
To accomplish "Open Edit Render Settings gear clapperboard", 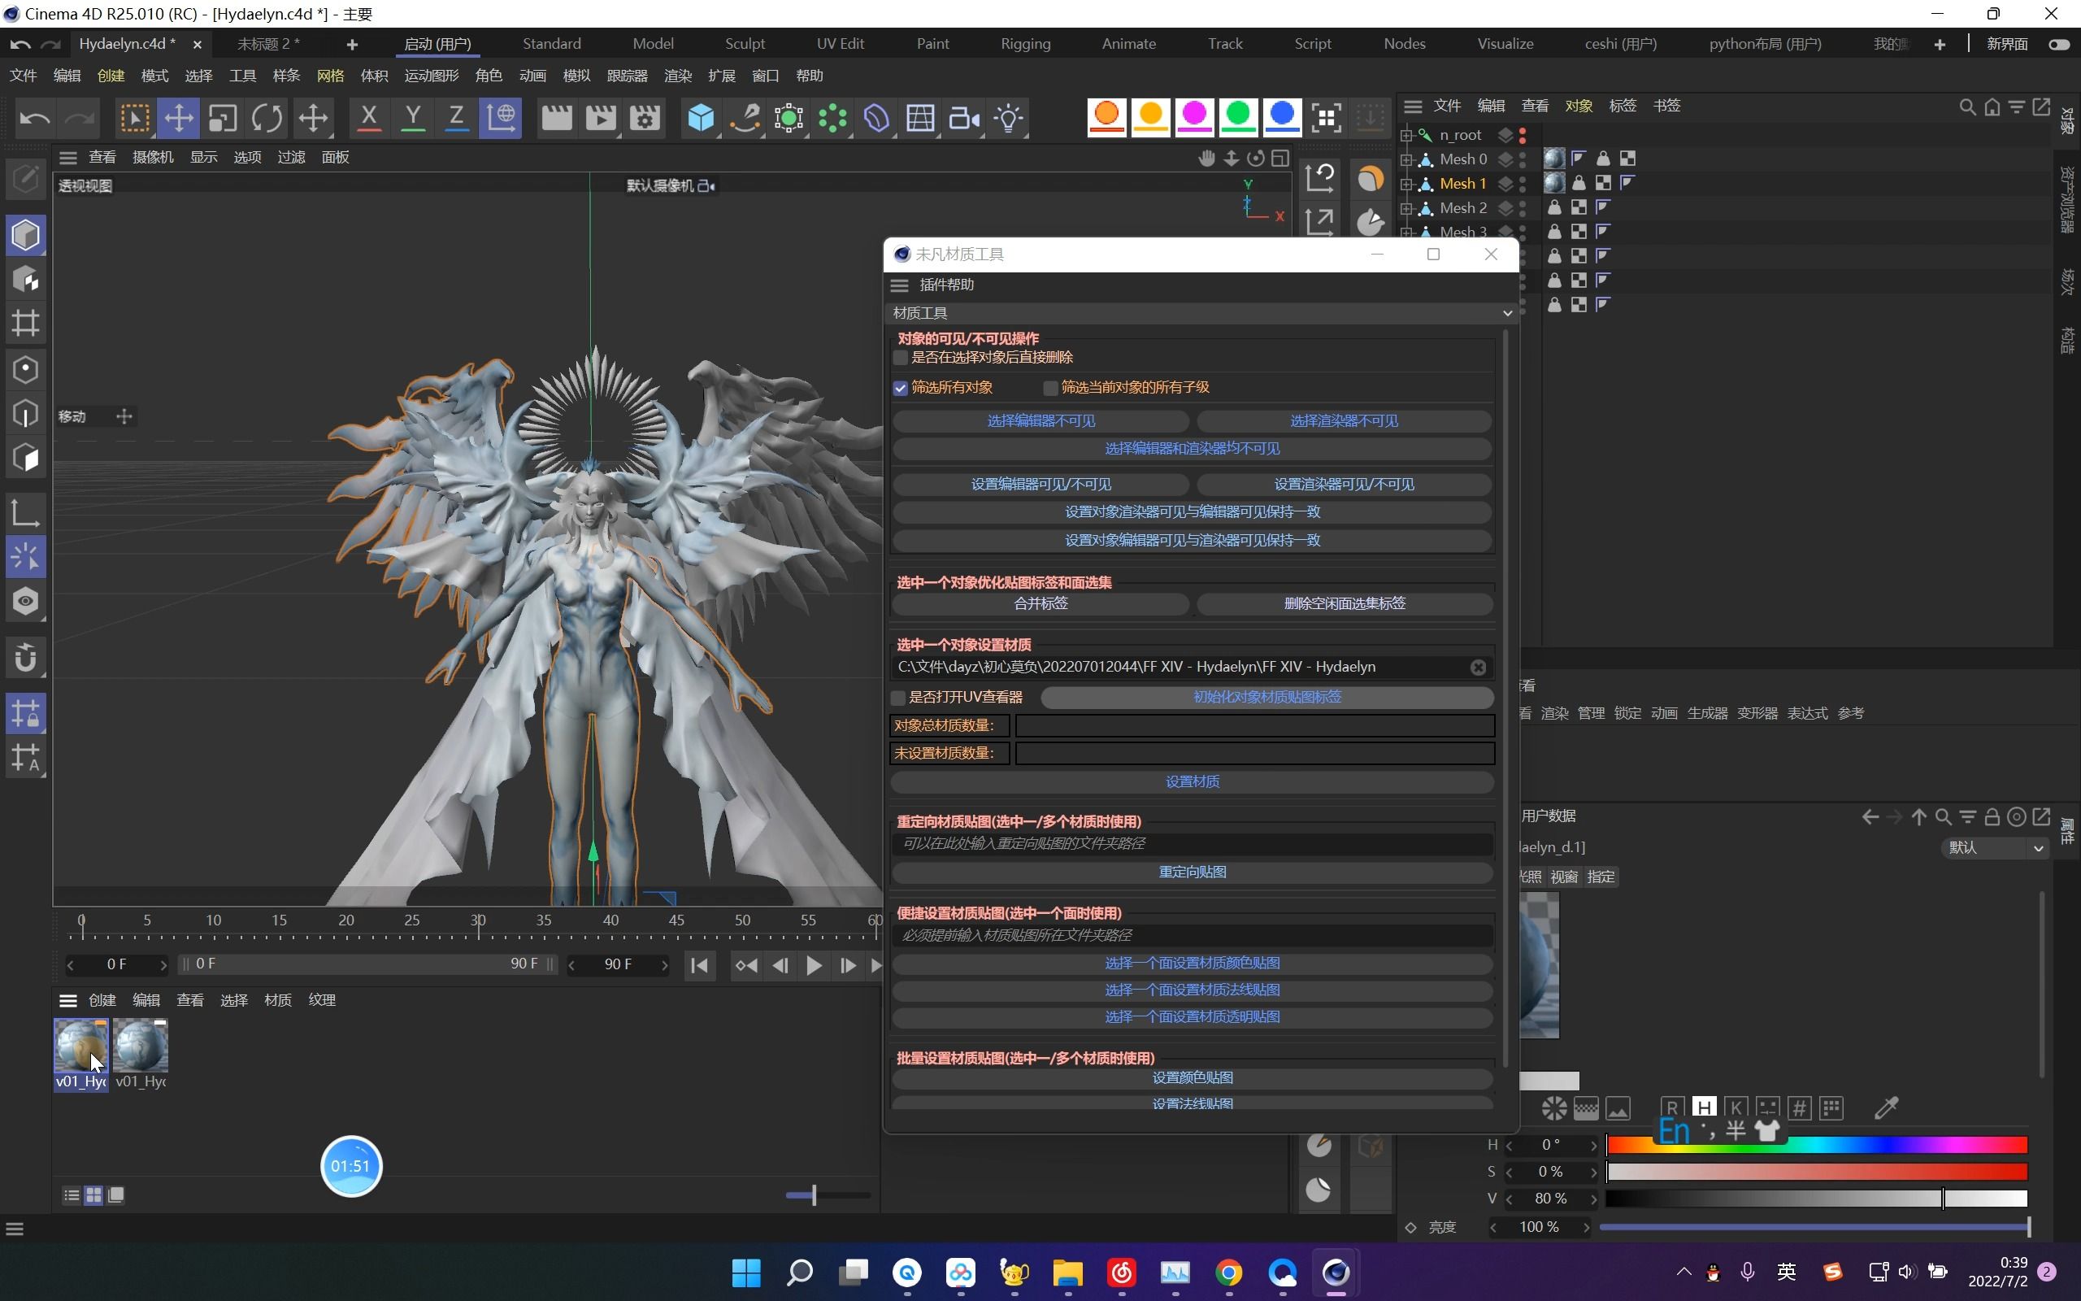I will point(644,118).
